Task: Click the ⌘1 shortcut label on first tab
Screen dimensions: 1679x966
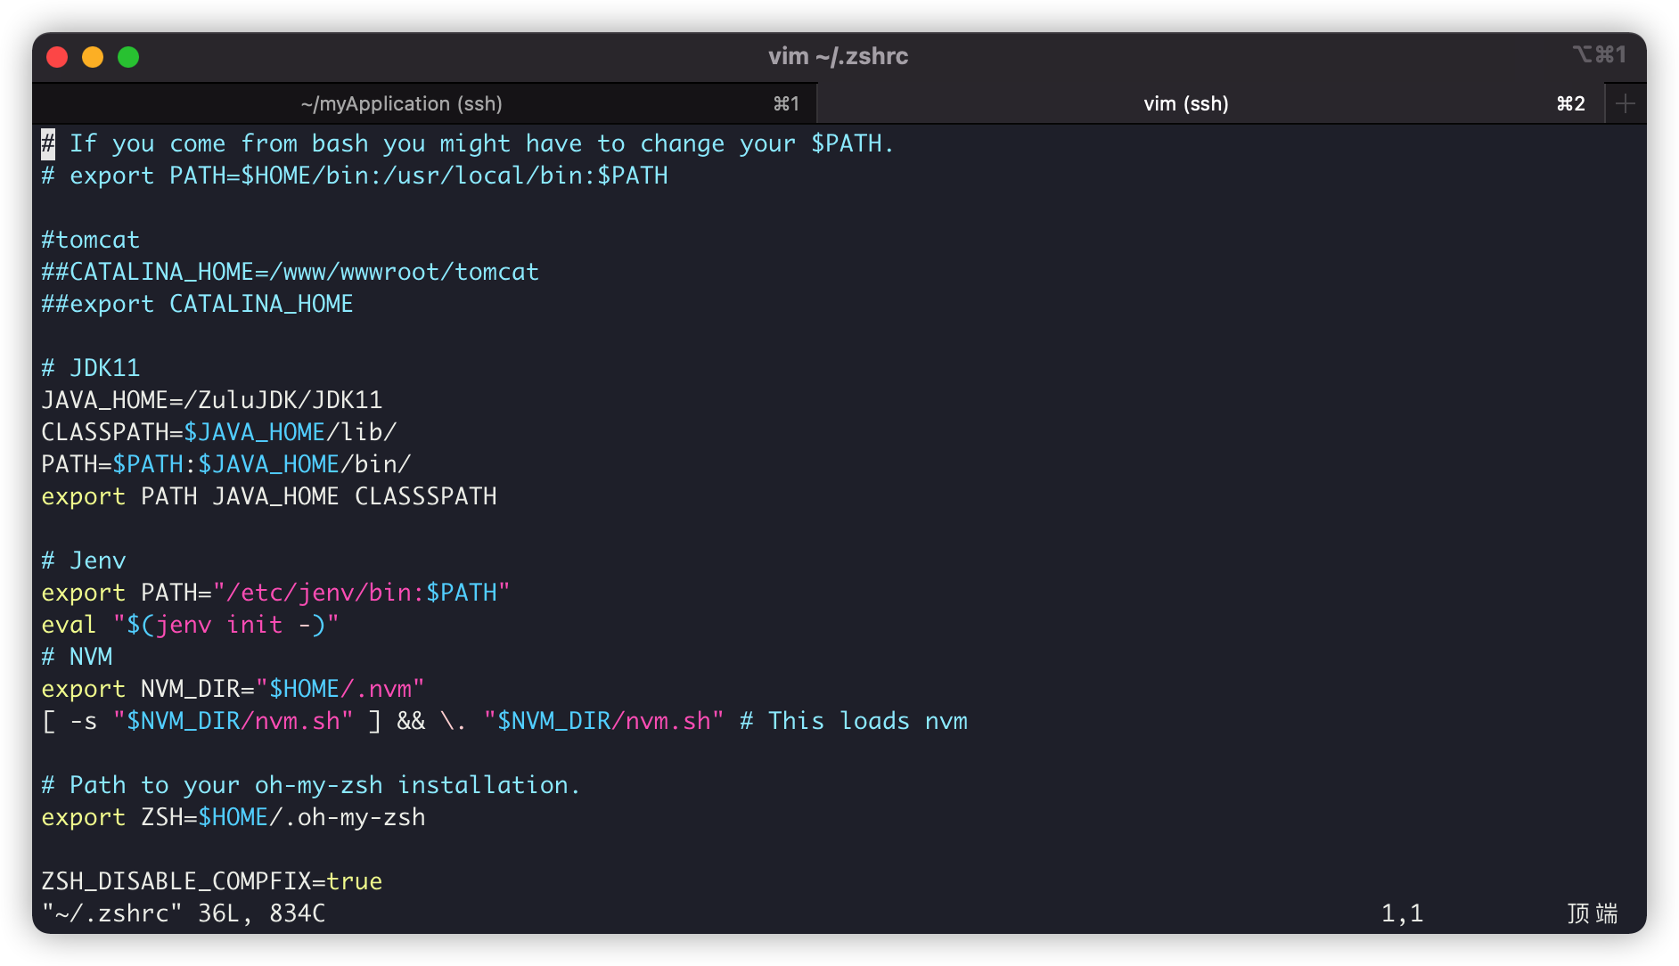Action: click(786, 104)
